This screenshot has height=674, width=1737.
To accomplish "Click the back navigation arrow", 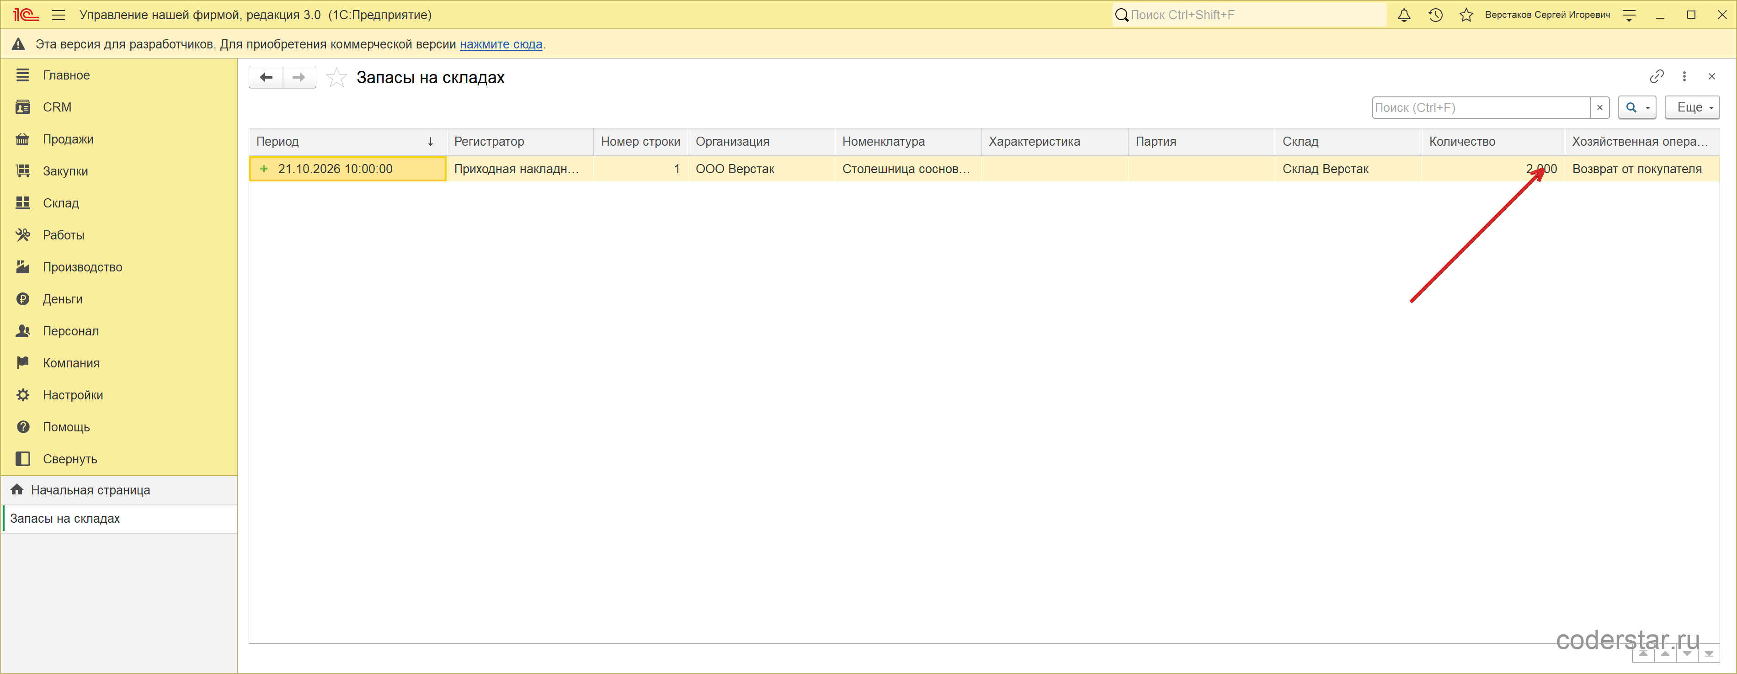I will coord(266,78).
